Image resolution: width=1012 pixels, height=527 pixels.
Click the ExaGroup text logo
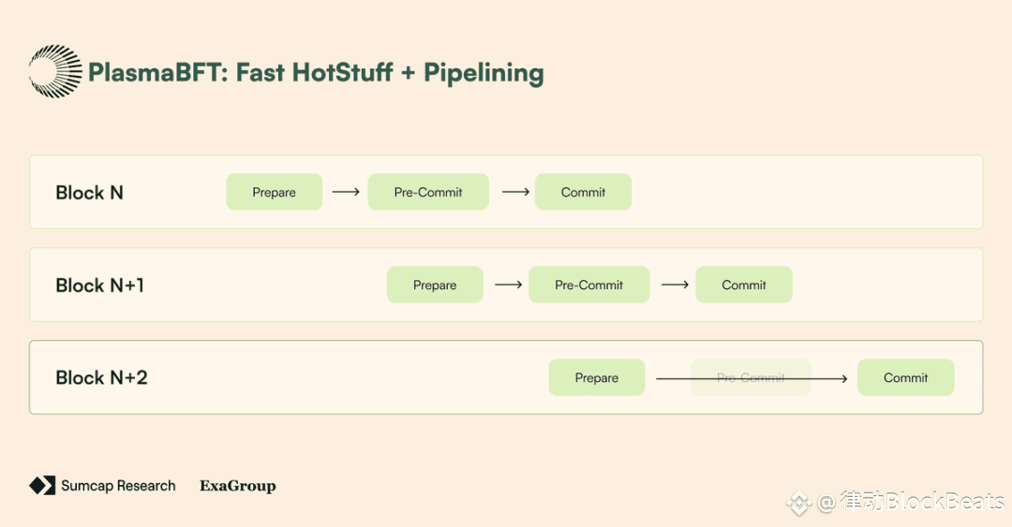(x=237, y=486)
